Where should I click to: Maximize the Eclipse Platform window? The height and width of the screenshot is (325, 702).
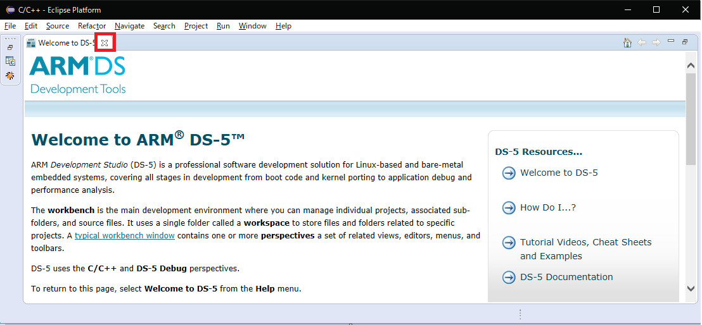[656, 10]
